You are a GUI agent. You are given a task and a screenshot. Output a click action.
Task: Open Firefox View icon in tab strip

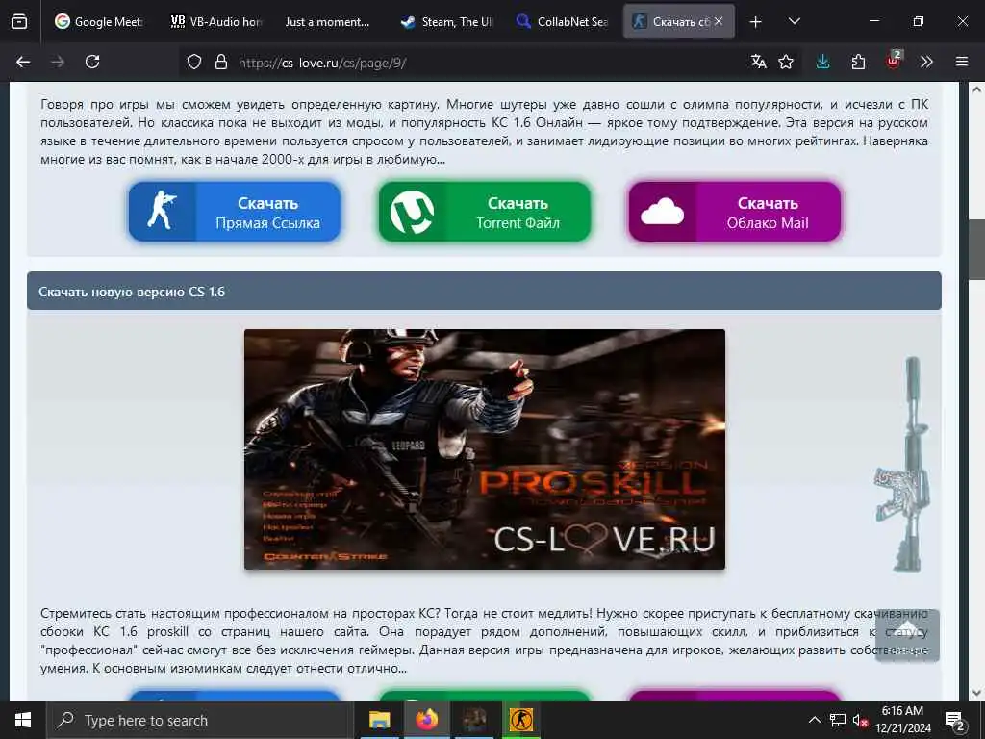[19, 21]
